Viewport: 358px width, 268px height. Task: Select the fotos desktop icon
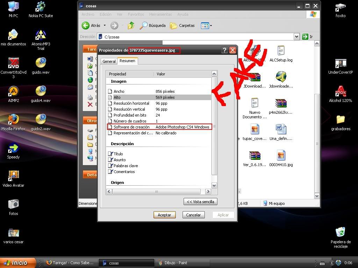[x=14, y=207]
